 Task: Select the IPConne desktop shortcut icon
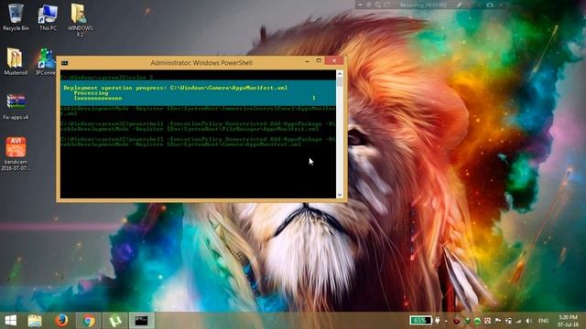(x=47, y=61)
